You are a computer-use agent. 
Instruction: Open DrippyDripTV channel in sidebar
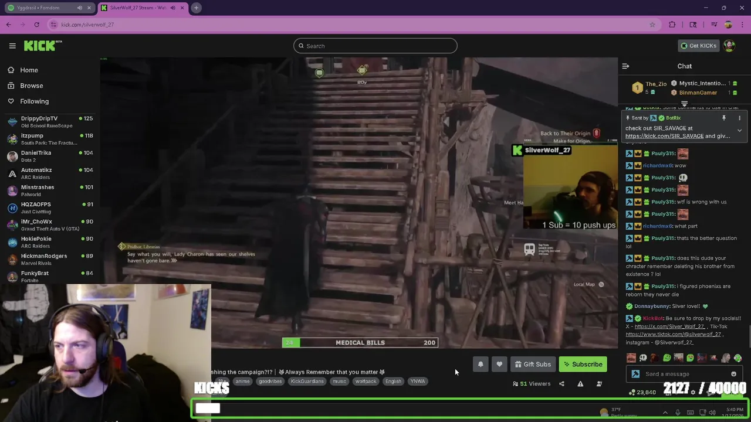point(50,121)
